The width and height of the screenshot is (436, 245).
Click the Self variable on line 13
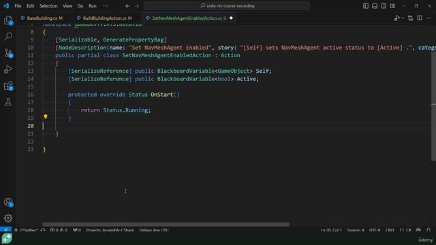(x=262, y=71)
